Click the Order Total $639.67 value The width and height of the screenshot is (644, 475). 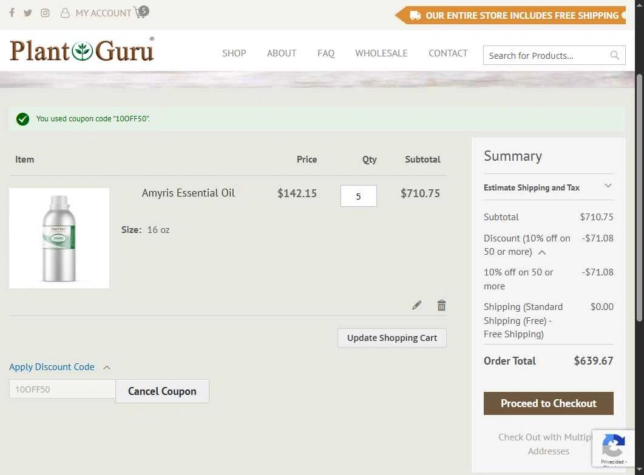594,361
